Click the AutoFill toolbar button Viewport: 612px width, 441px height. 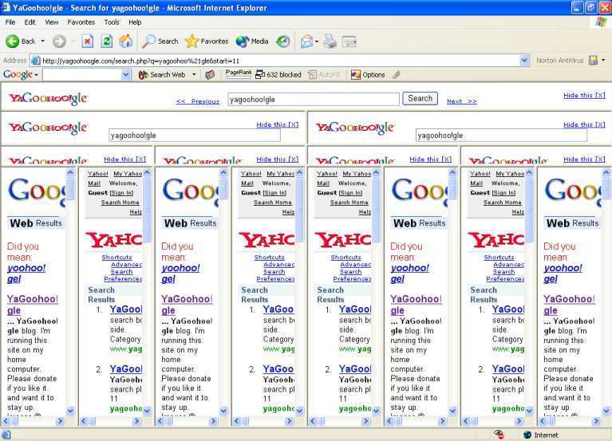[324, 74]
